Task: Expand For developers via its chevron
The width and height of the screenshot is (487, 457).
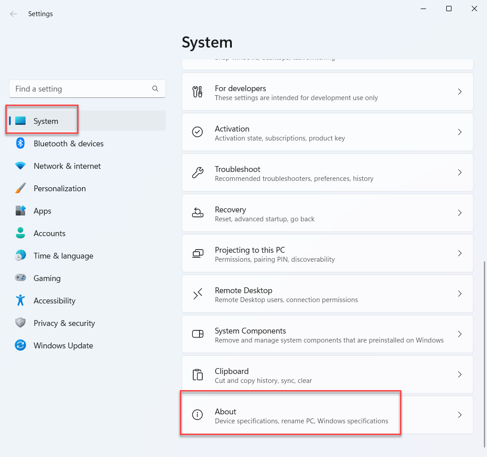Action: [460, 92]
